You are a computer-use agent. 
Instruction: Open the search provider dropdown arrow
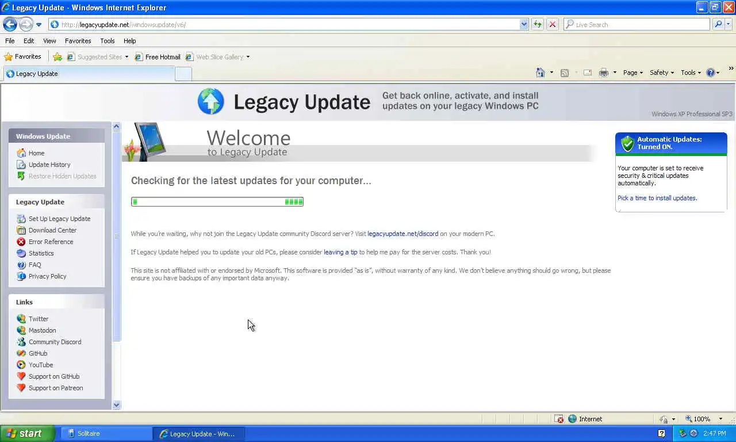(729, 24)
